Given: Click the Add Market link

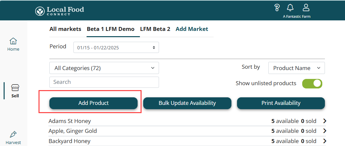Looking at the screenshot, I should [x=192, y=29].
